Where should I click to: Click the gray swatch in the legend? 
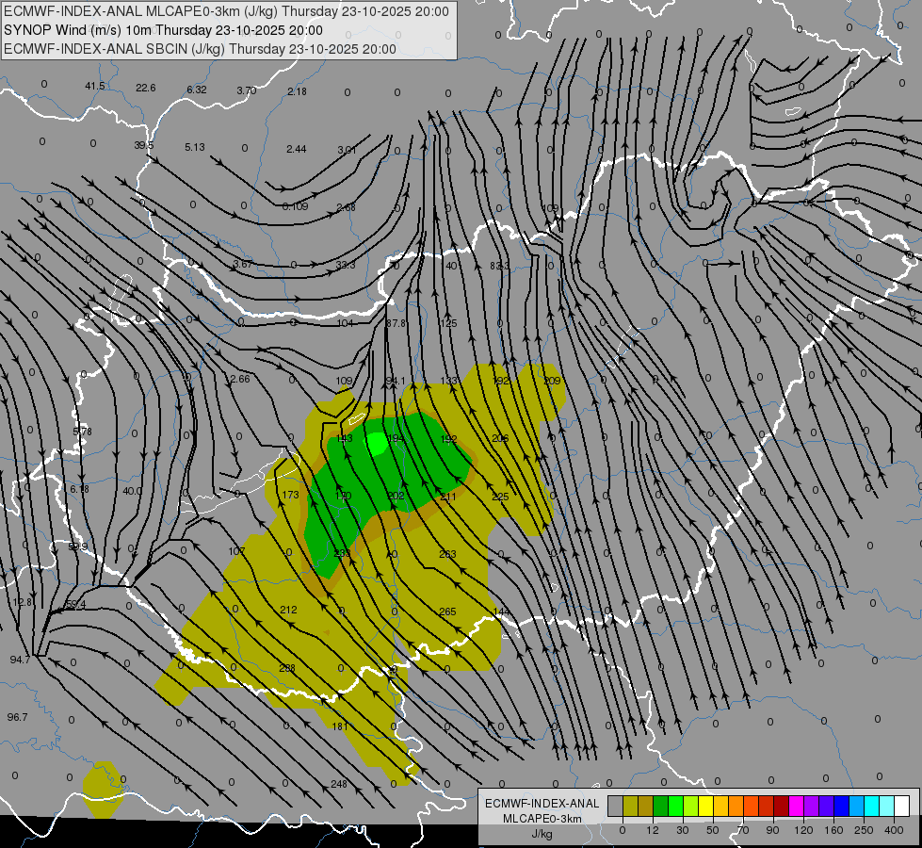point(616,806)
